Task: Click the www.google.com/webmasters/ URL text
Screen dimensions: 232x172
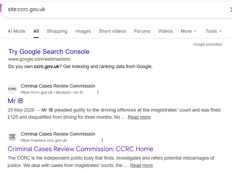Action: pyautogui.click(x=40, y=59)
